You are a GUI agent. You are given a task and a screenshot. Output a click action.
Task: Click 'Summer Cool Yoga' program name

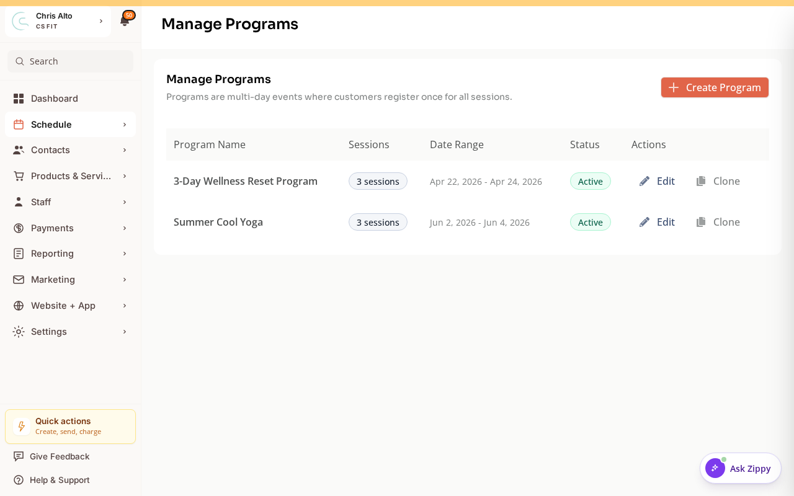pyautogui.click(x=218, y=222)
